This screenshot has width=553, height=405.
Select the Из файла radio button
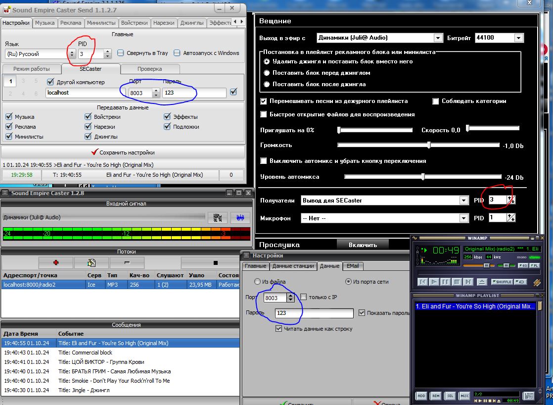click(x=257, y=281)
